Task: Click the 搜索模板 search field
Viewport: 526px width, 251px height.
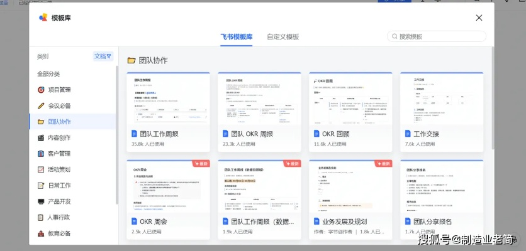Action: click(x=440, y=36)
